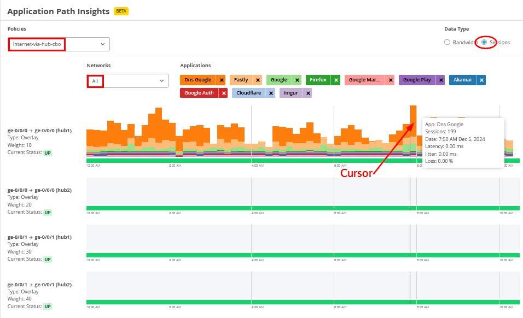Click the green status bar under hub1 ge-0/0/0 chart
This screenshot has height=318, width=523.
[x=303, y=161]
